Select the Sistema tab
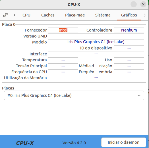 [103, 15]
